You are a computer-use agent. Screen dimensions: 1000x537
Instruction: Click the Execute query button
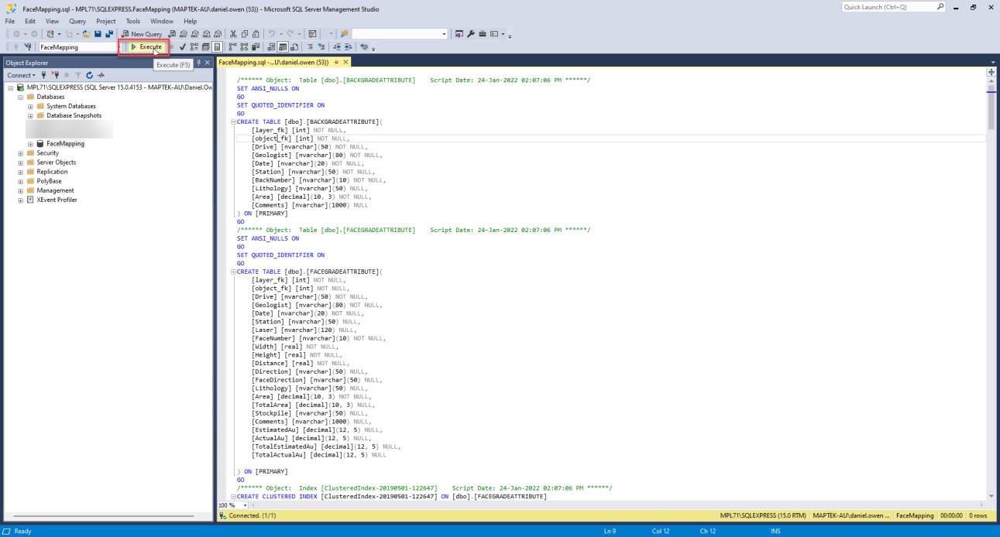[145, 47]
